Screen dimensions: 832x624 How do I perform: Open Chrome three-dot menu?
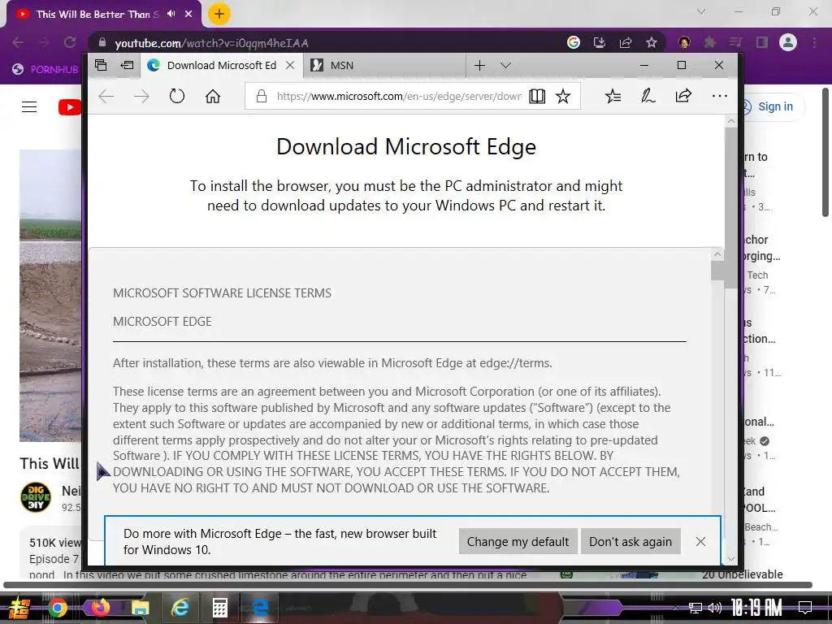pyautogui.click(x=814, y=42)
